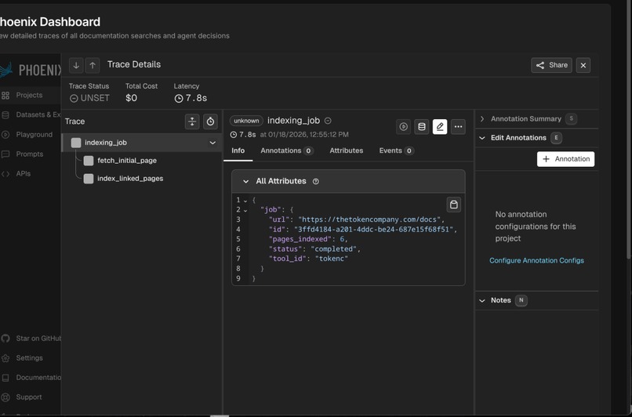Click the Phoenix logo
The width and height of the screenshot is (632, 417).
(31, 70)
